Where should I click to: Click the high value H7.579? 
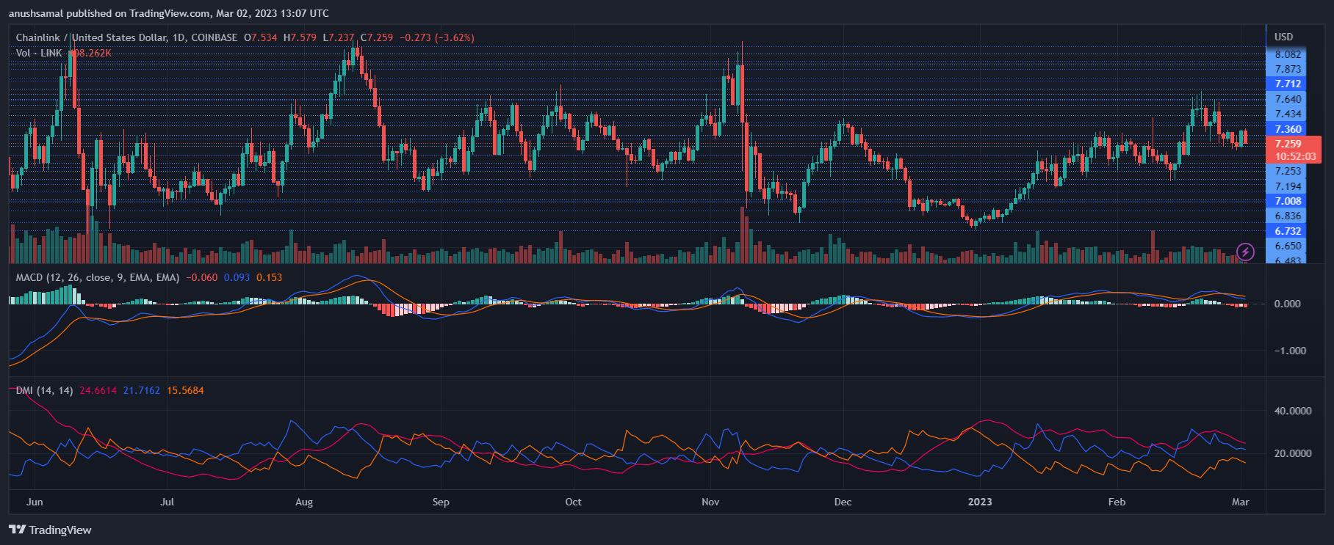tap(300, 37)
